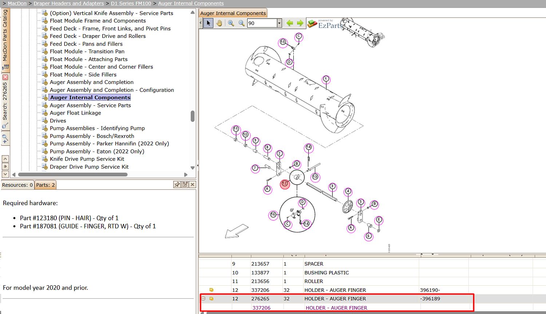Open Draper Headers and Adapters breadcrumb
This screenshot has width=546, height=314.
(x=69, y=3)
